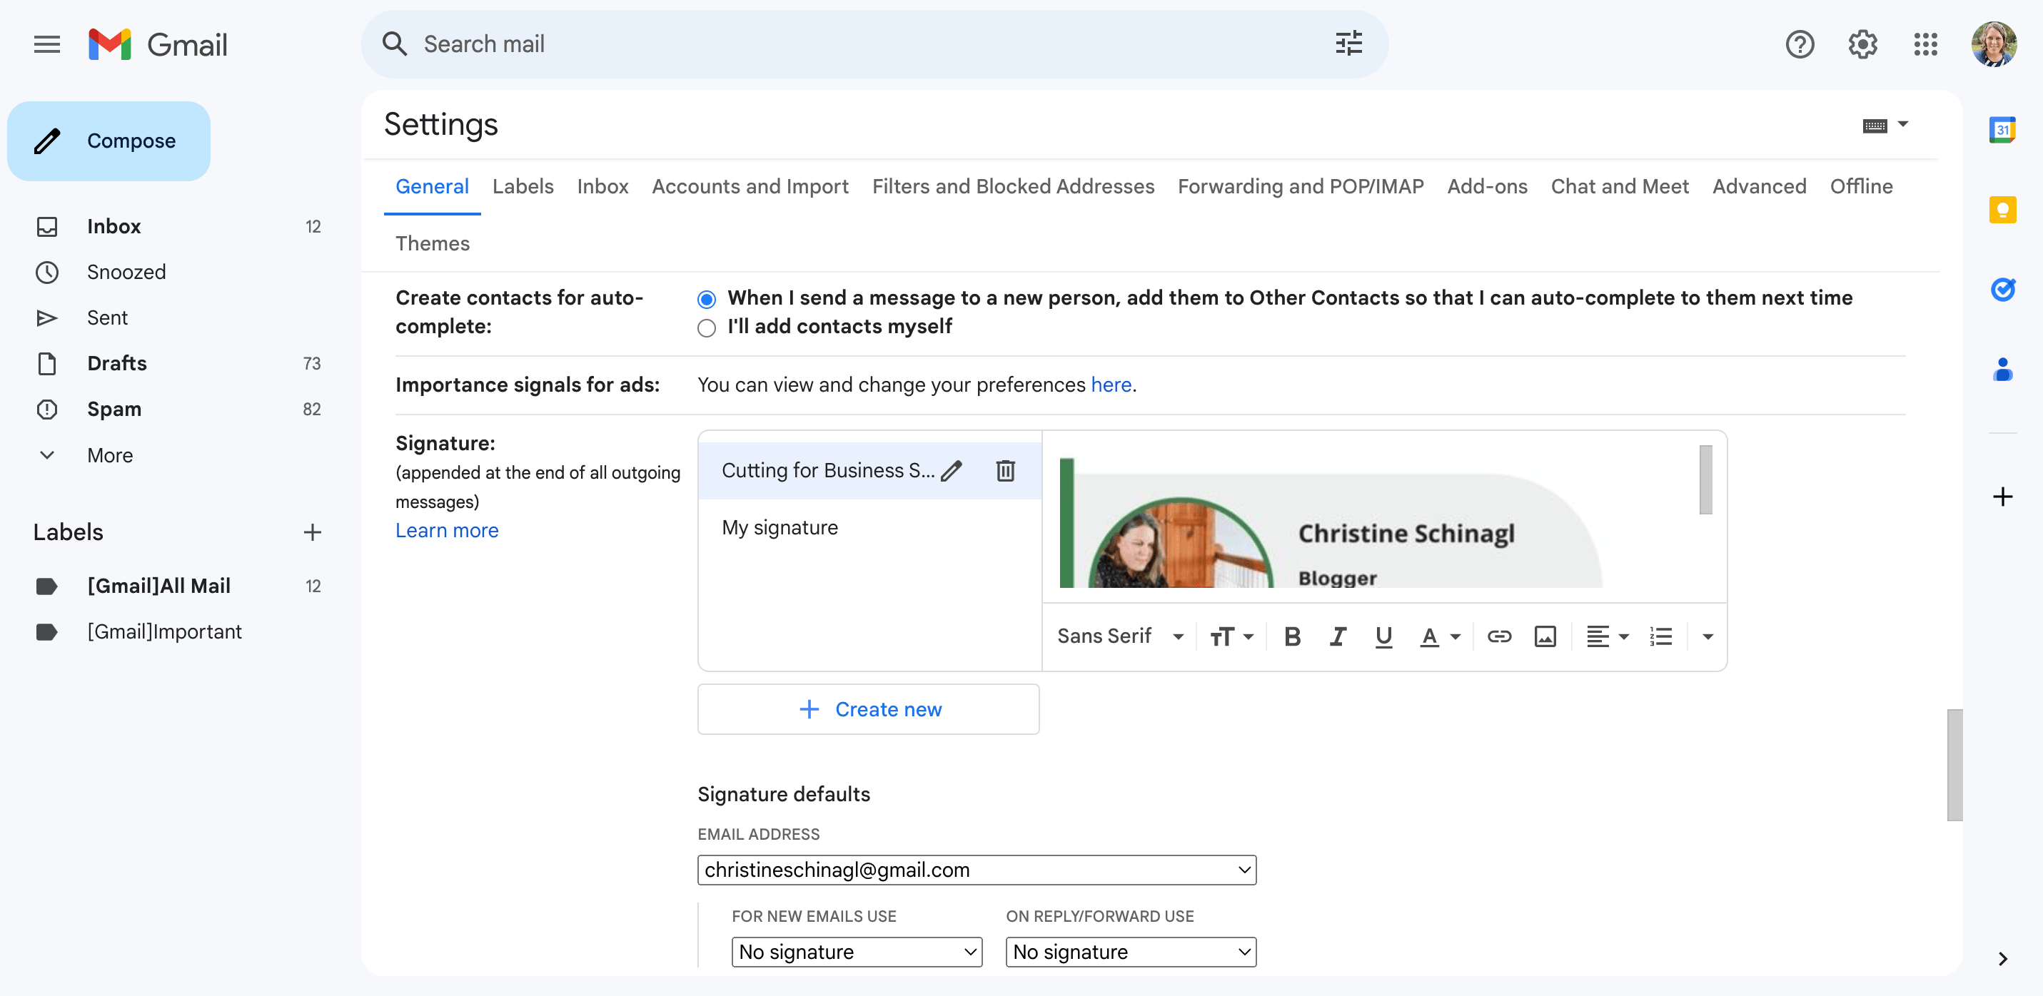Select 'I'll add contacts myself' radio button
The width and height of the screenshot is (2043, 996).
(706, 328)
